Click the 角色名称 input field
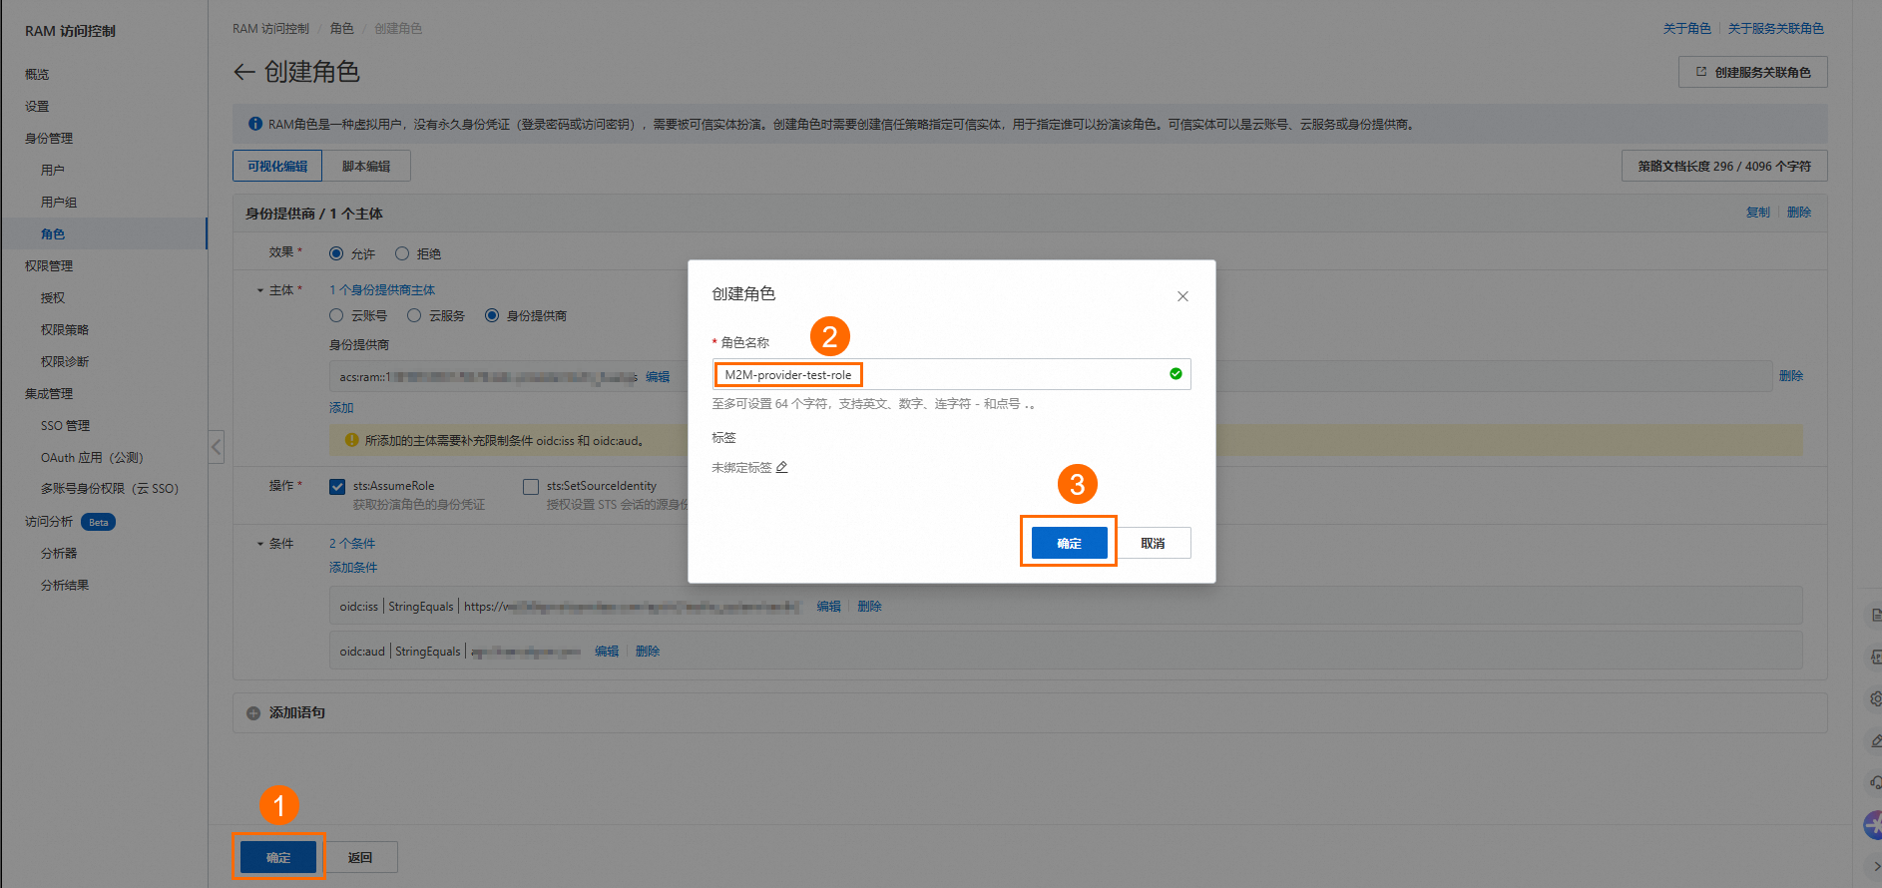The width and height of the screenshot is (1882, 888). click(951, 374)
